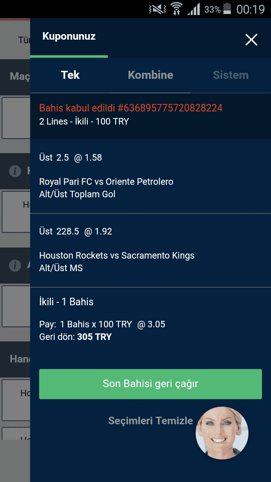This screenshot has width=271, height=482.
Task: Tap the status bar clock
Action: click(250, 9)
